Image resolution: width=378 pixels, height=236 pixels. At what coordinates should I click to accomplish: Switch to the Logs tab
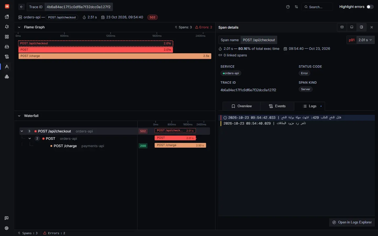[x=310, y=106]
